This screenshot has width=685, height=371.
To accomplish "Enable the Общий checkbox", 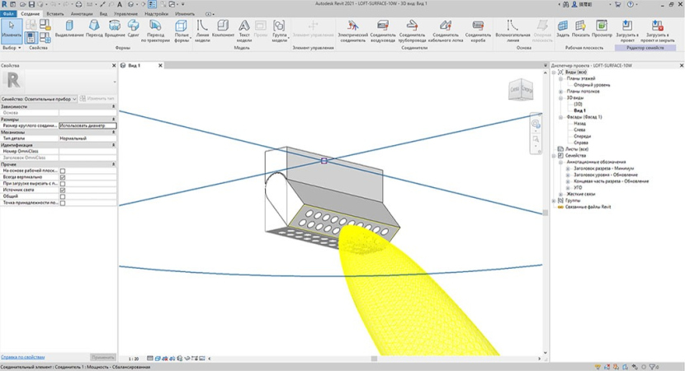I will pyautogui.click(x=63, y=196).
